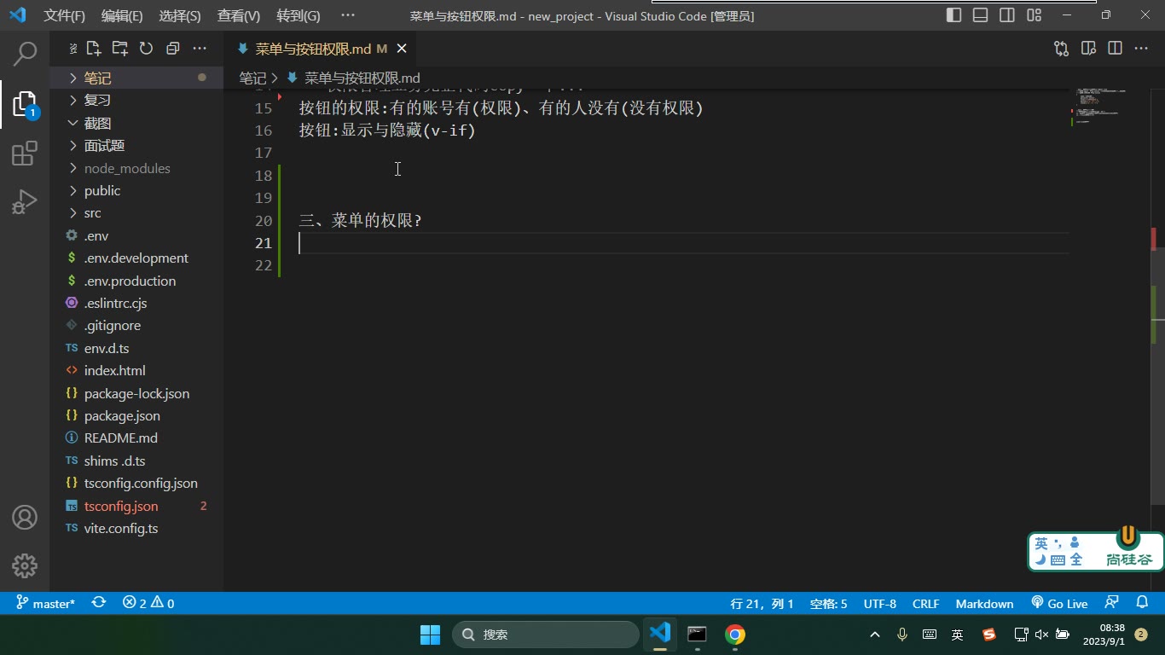Refresh the Explorer file tree
Screen dimensions: 1165x655
point(146,49)
